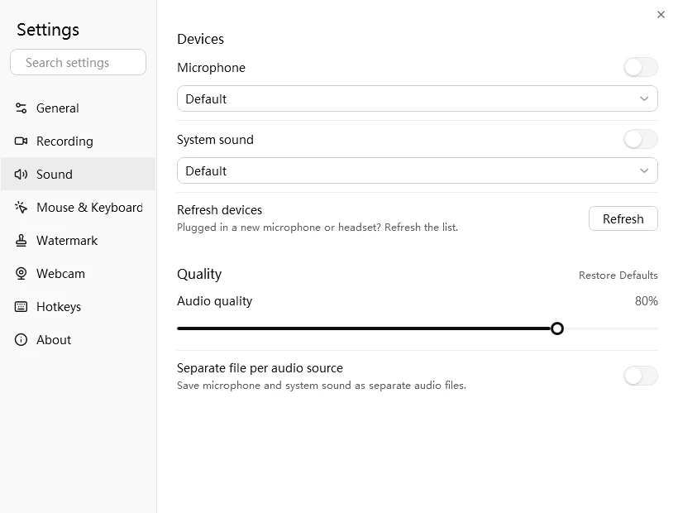
Task: Click the Refresh devices button
Action: (x=623, y=219)
